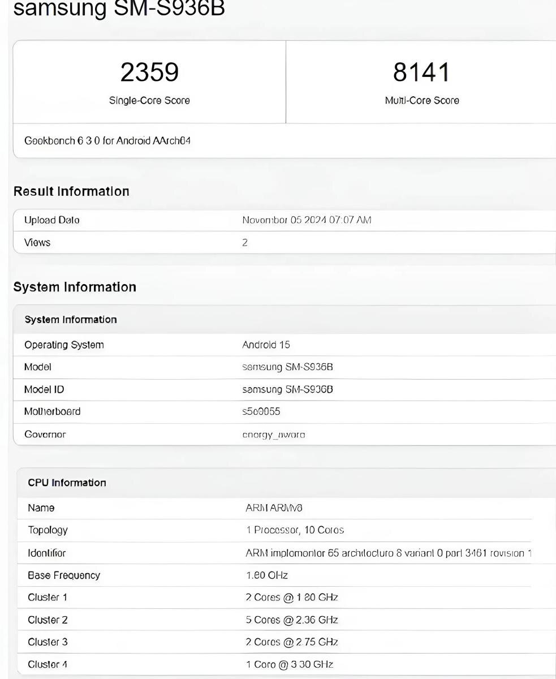Select the base frequency value '1.80 GHz'

pyautogui.click(x=267, y=575)
